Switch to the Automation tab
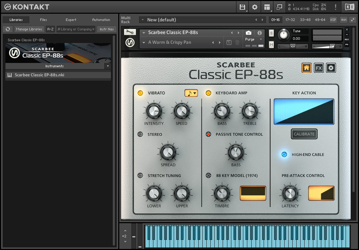The height and width of the screenshot is (250, 359). tap(101, 20)
